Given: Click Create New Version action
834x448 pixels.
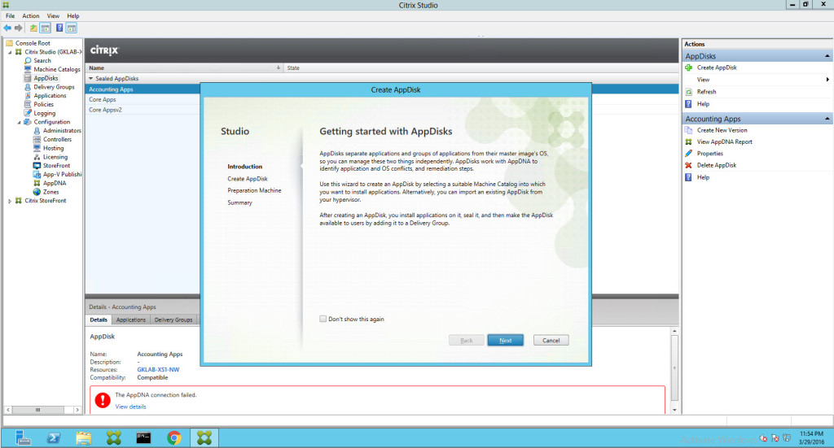Looking at the screenshot, I should click(722, 130).
